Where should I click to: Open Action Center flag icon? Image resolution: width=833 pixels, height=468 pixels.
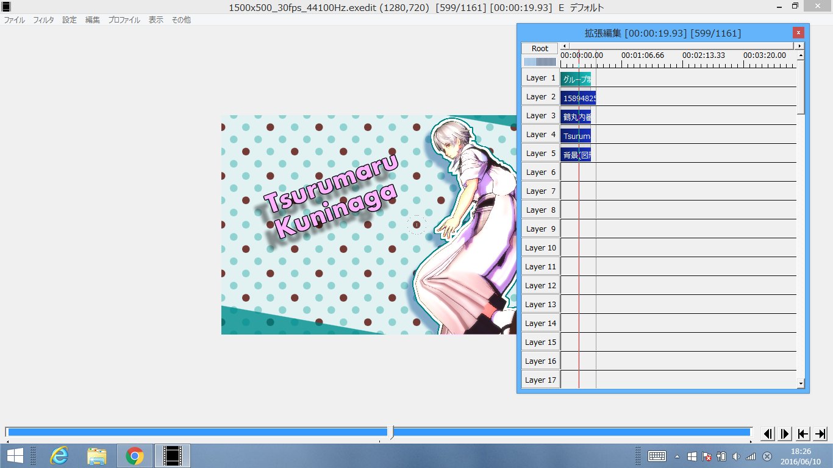point(707,456)
